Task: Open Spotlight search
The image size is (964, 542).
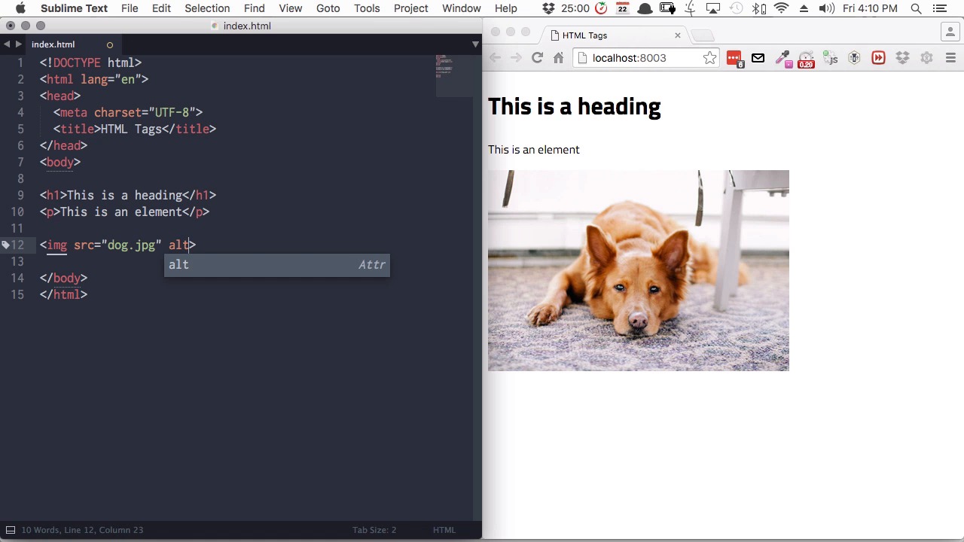Action: pyautogui.click(x=916, y=8)
